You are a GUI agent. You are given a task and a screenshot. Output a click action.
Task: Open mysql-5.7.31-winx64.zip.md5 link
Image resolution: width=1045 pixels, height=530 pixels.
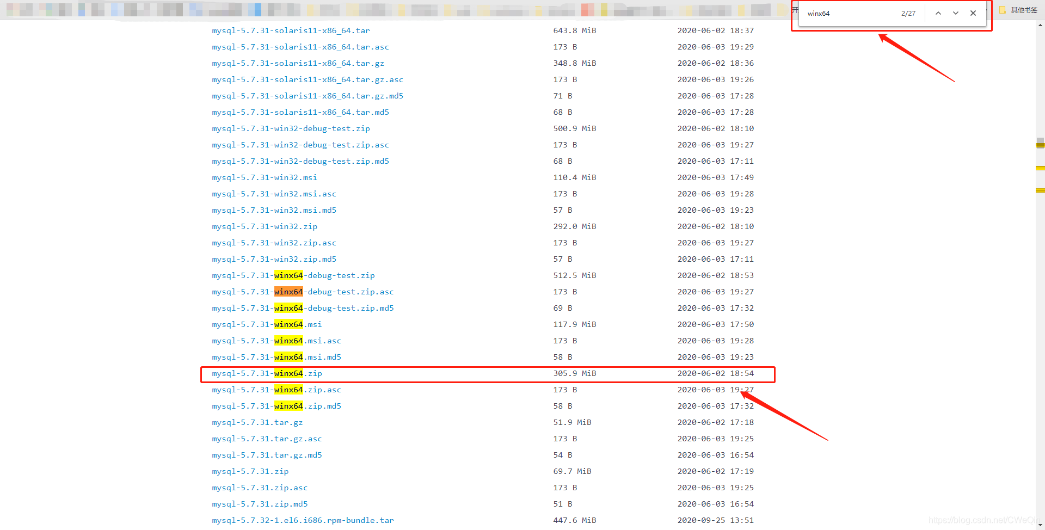point(276,406)
